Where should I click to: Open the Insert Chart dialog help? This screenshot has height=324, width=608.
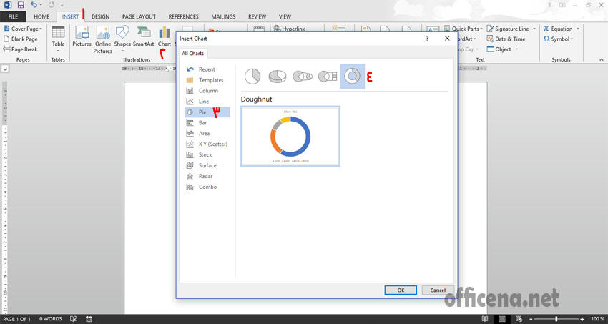pyautogui.click(x=427, y=39)
